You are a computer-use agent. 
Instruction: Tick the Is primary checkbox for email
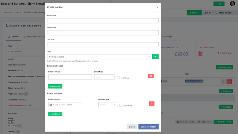pos(118,78)
